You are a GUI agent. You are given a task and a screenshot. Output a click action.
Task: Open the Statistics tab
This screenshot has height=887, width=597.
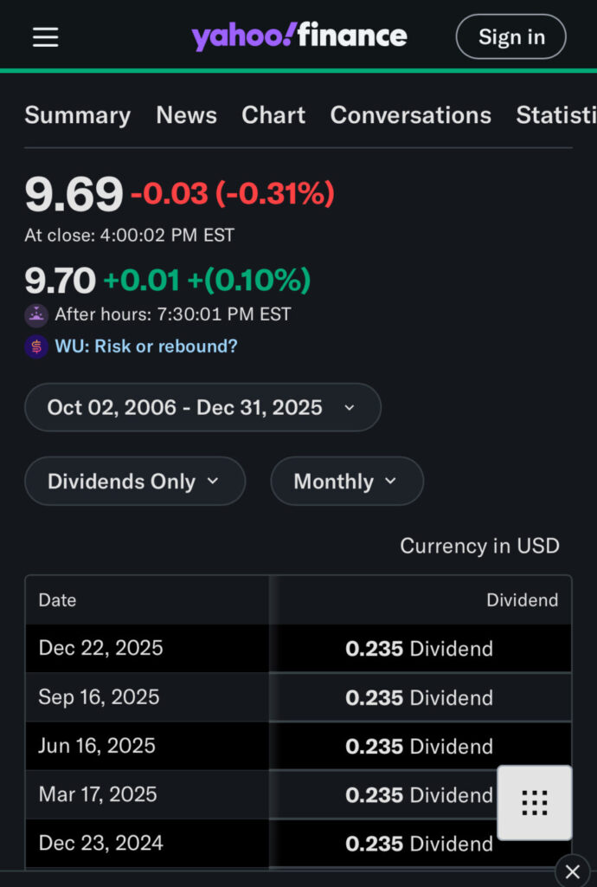pos(555,115)
